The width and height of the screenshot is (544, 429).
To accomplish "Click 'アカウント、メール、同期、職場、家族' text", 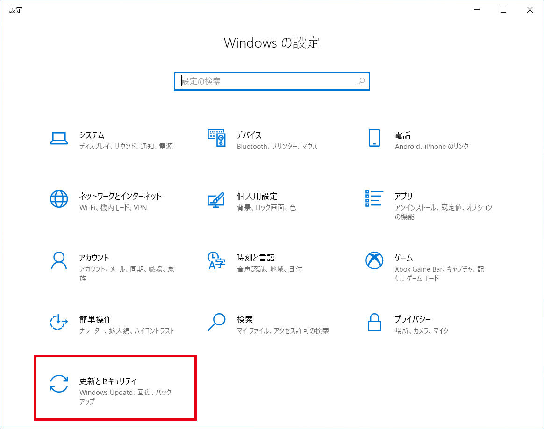I will [x=127, y=274].
